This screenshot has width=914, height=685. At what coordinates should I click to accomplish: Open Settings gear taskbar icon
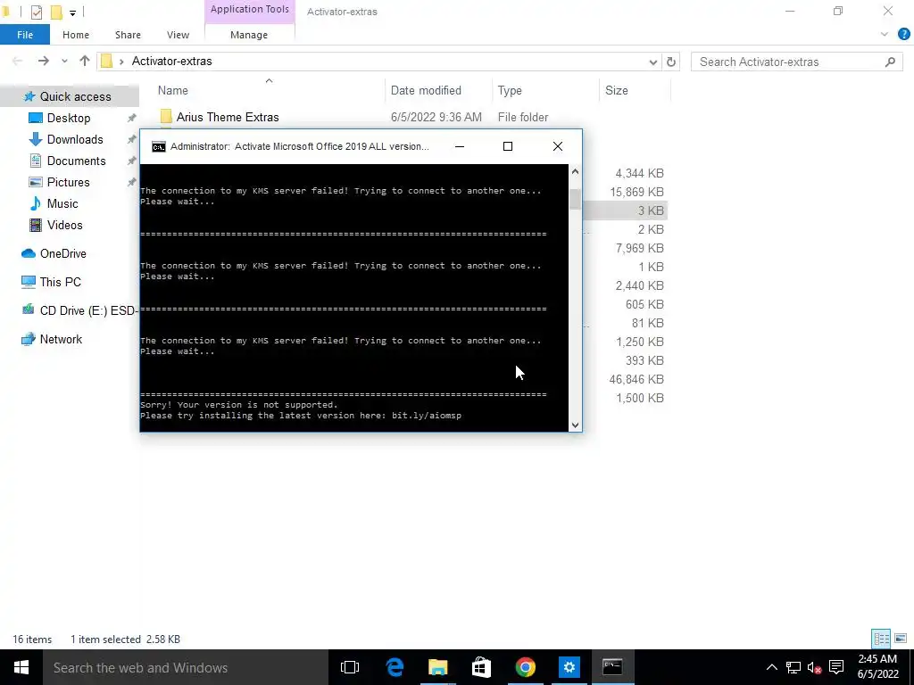pyautogui.click(x=569, y=667)
